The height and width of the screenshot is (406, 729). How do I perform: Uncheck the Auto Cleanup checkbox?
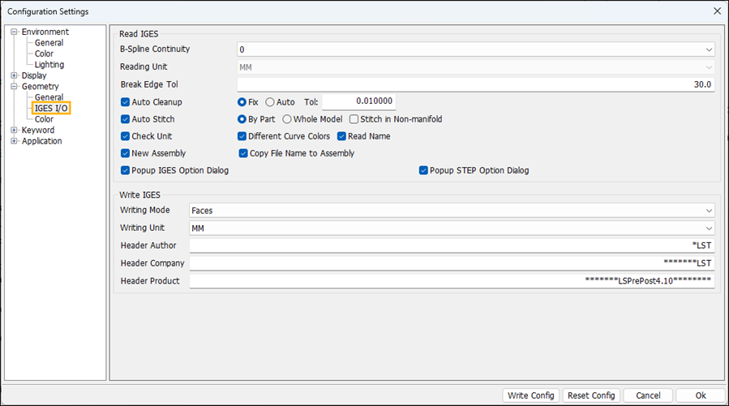click(126, 102)
